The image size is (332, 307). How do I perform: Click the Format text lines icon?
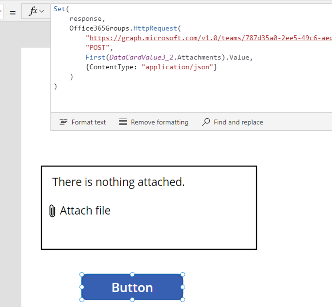[63, 122]
